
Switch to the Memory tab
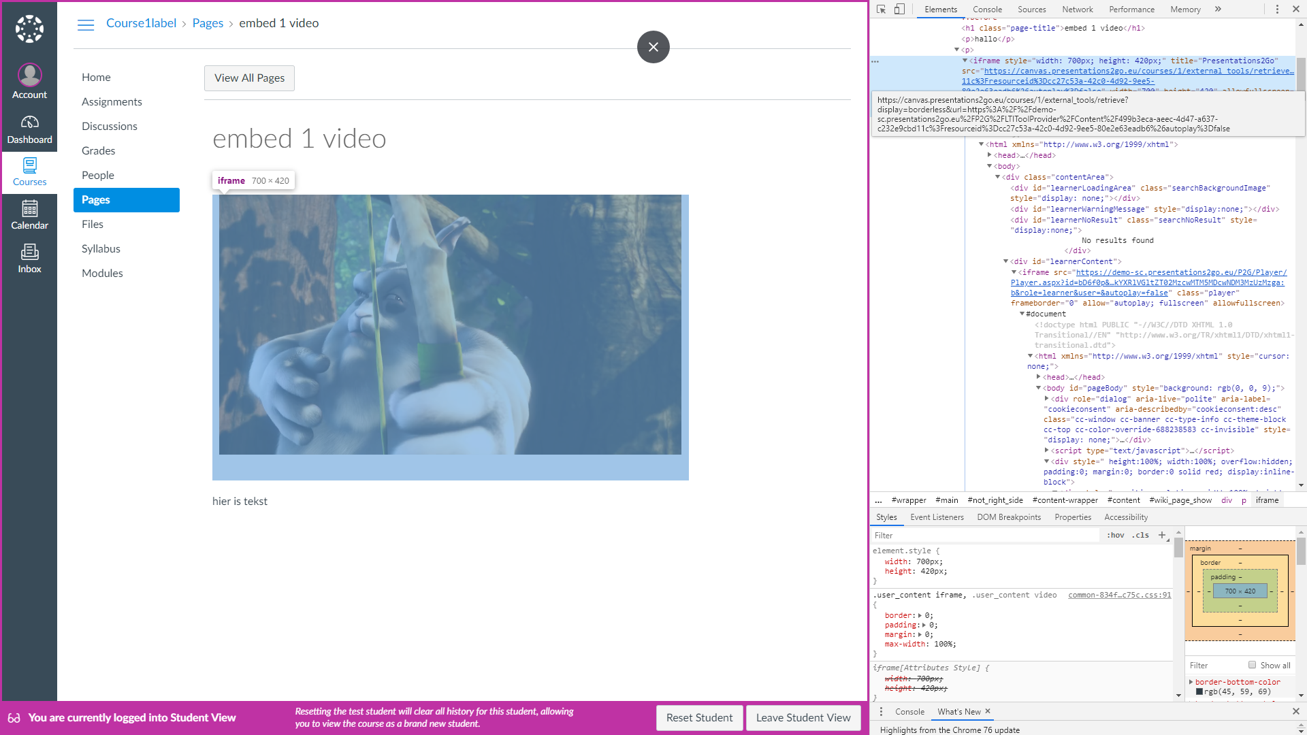(x=1185, y=9)
